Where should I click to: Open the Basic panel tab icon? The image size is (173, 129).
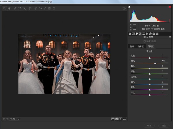click(x=130, y=34)
